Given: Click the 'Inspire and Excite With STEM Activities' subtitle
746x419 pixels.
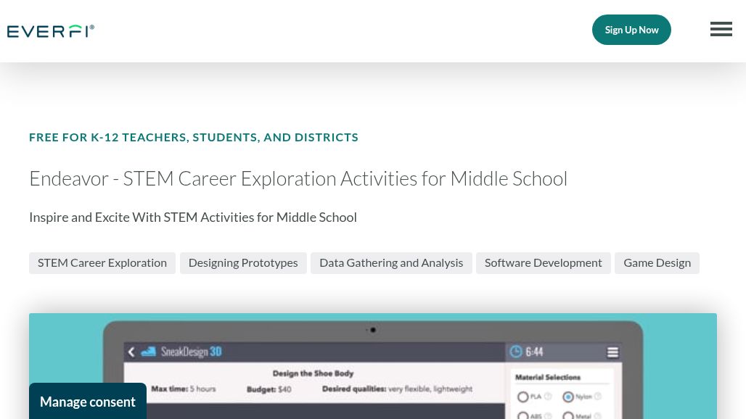Looking at the screenshot, I should [x=193, y=217].
